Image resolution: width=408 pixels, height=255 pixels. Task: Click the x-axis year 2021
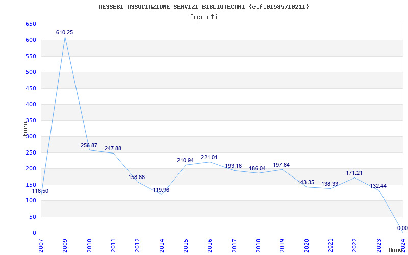[x=330, y=246]
